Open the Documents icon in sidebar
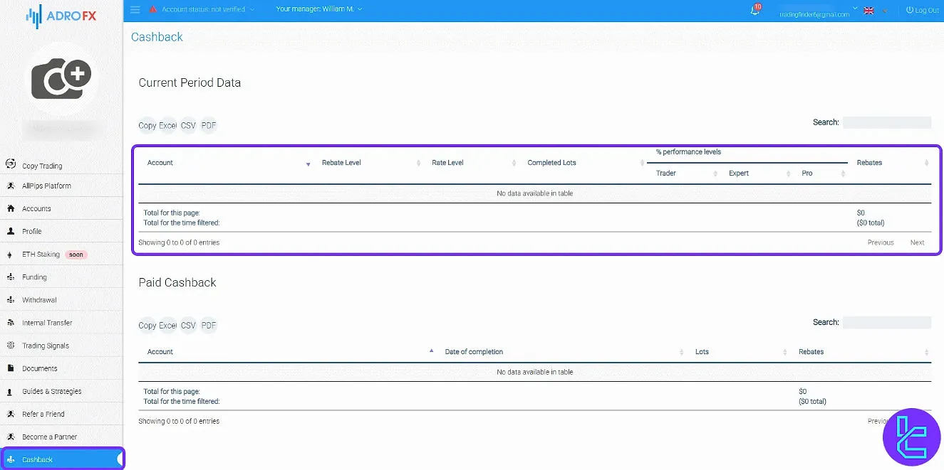 [x=11, y=368]
